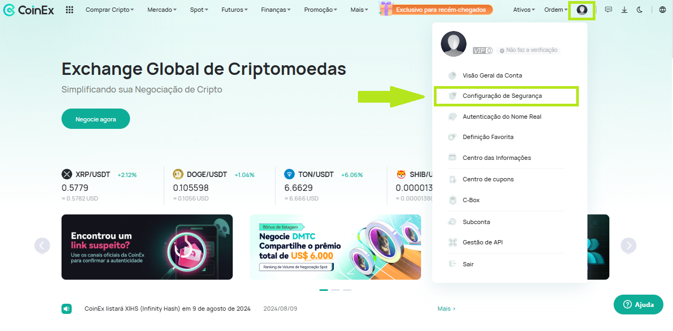Click the next carousel arrow on banners

pyautogui.click(x=629, y=245)
